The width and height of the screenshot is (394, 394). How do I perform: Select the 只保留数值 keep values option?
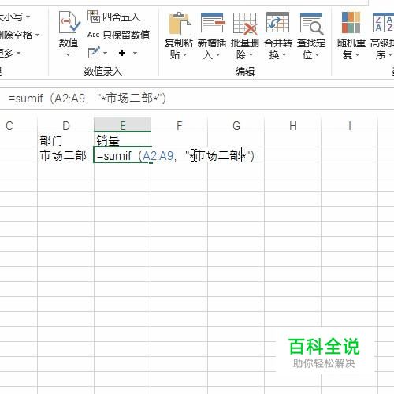tap(118, 35)
